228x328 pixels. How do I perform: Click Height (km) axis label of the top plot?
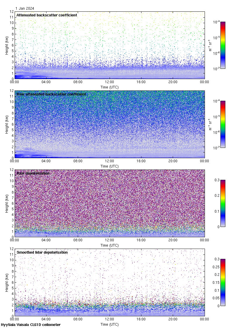point(7,45)
